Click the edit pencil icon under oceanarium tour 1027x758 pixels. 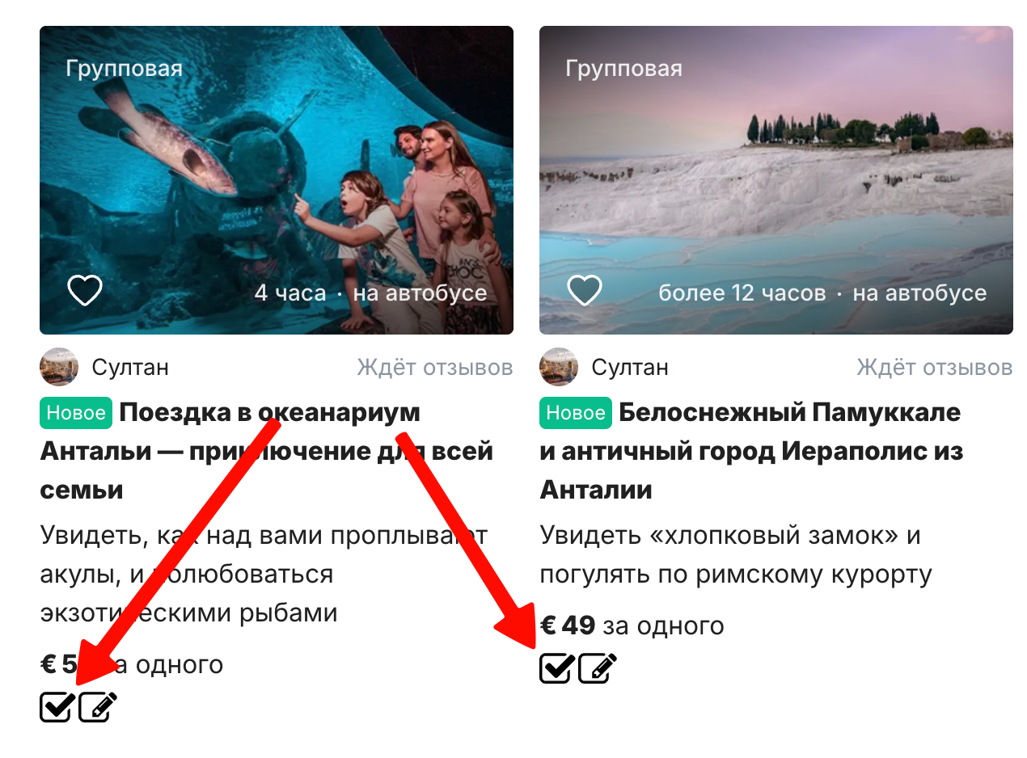click(x=98, y=707)
